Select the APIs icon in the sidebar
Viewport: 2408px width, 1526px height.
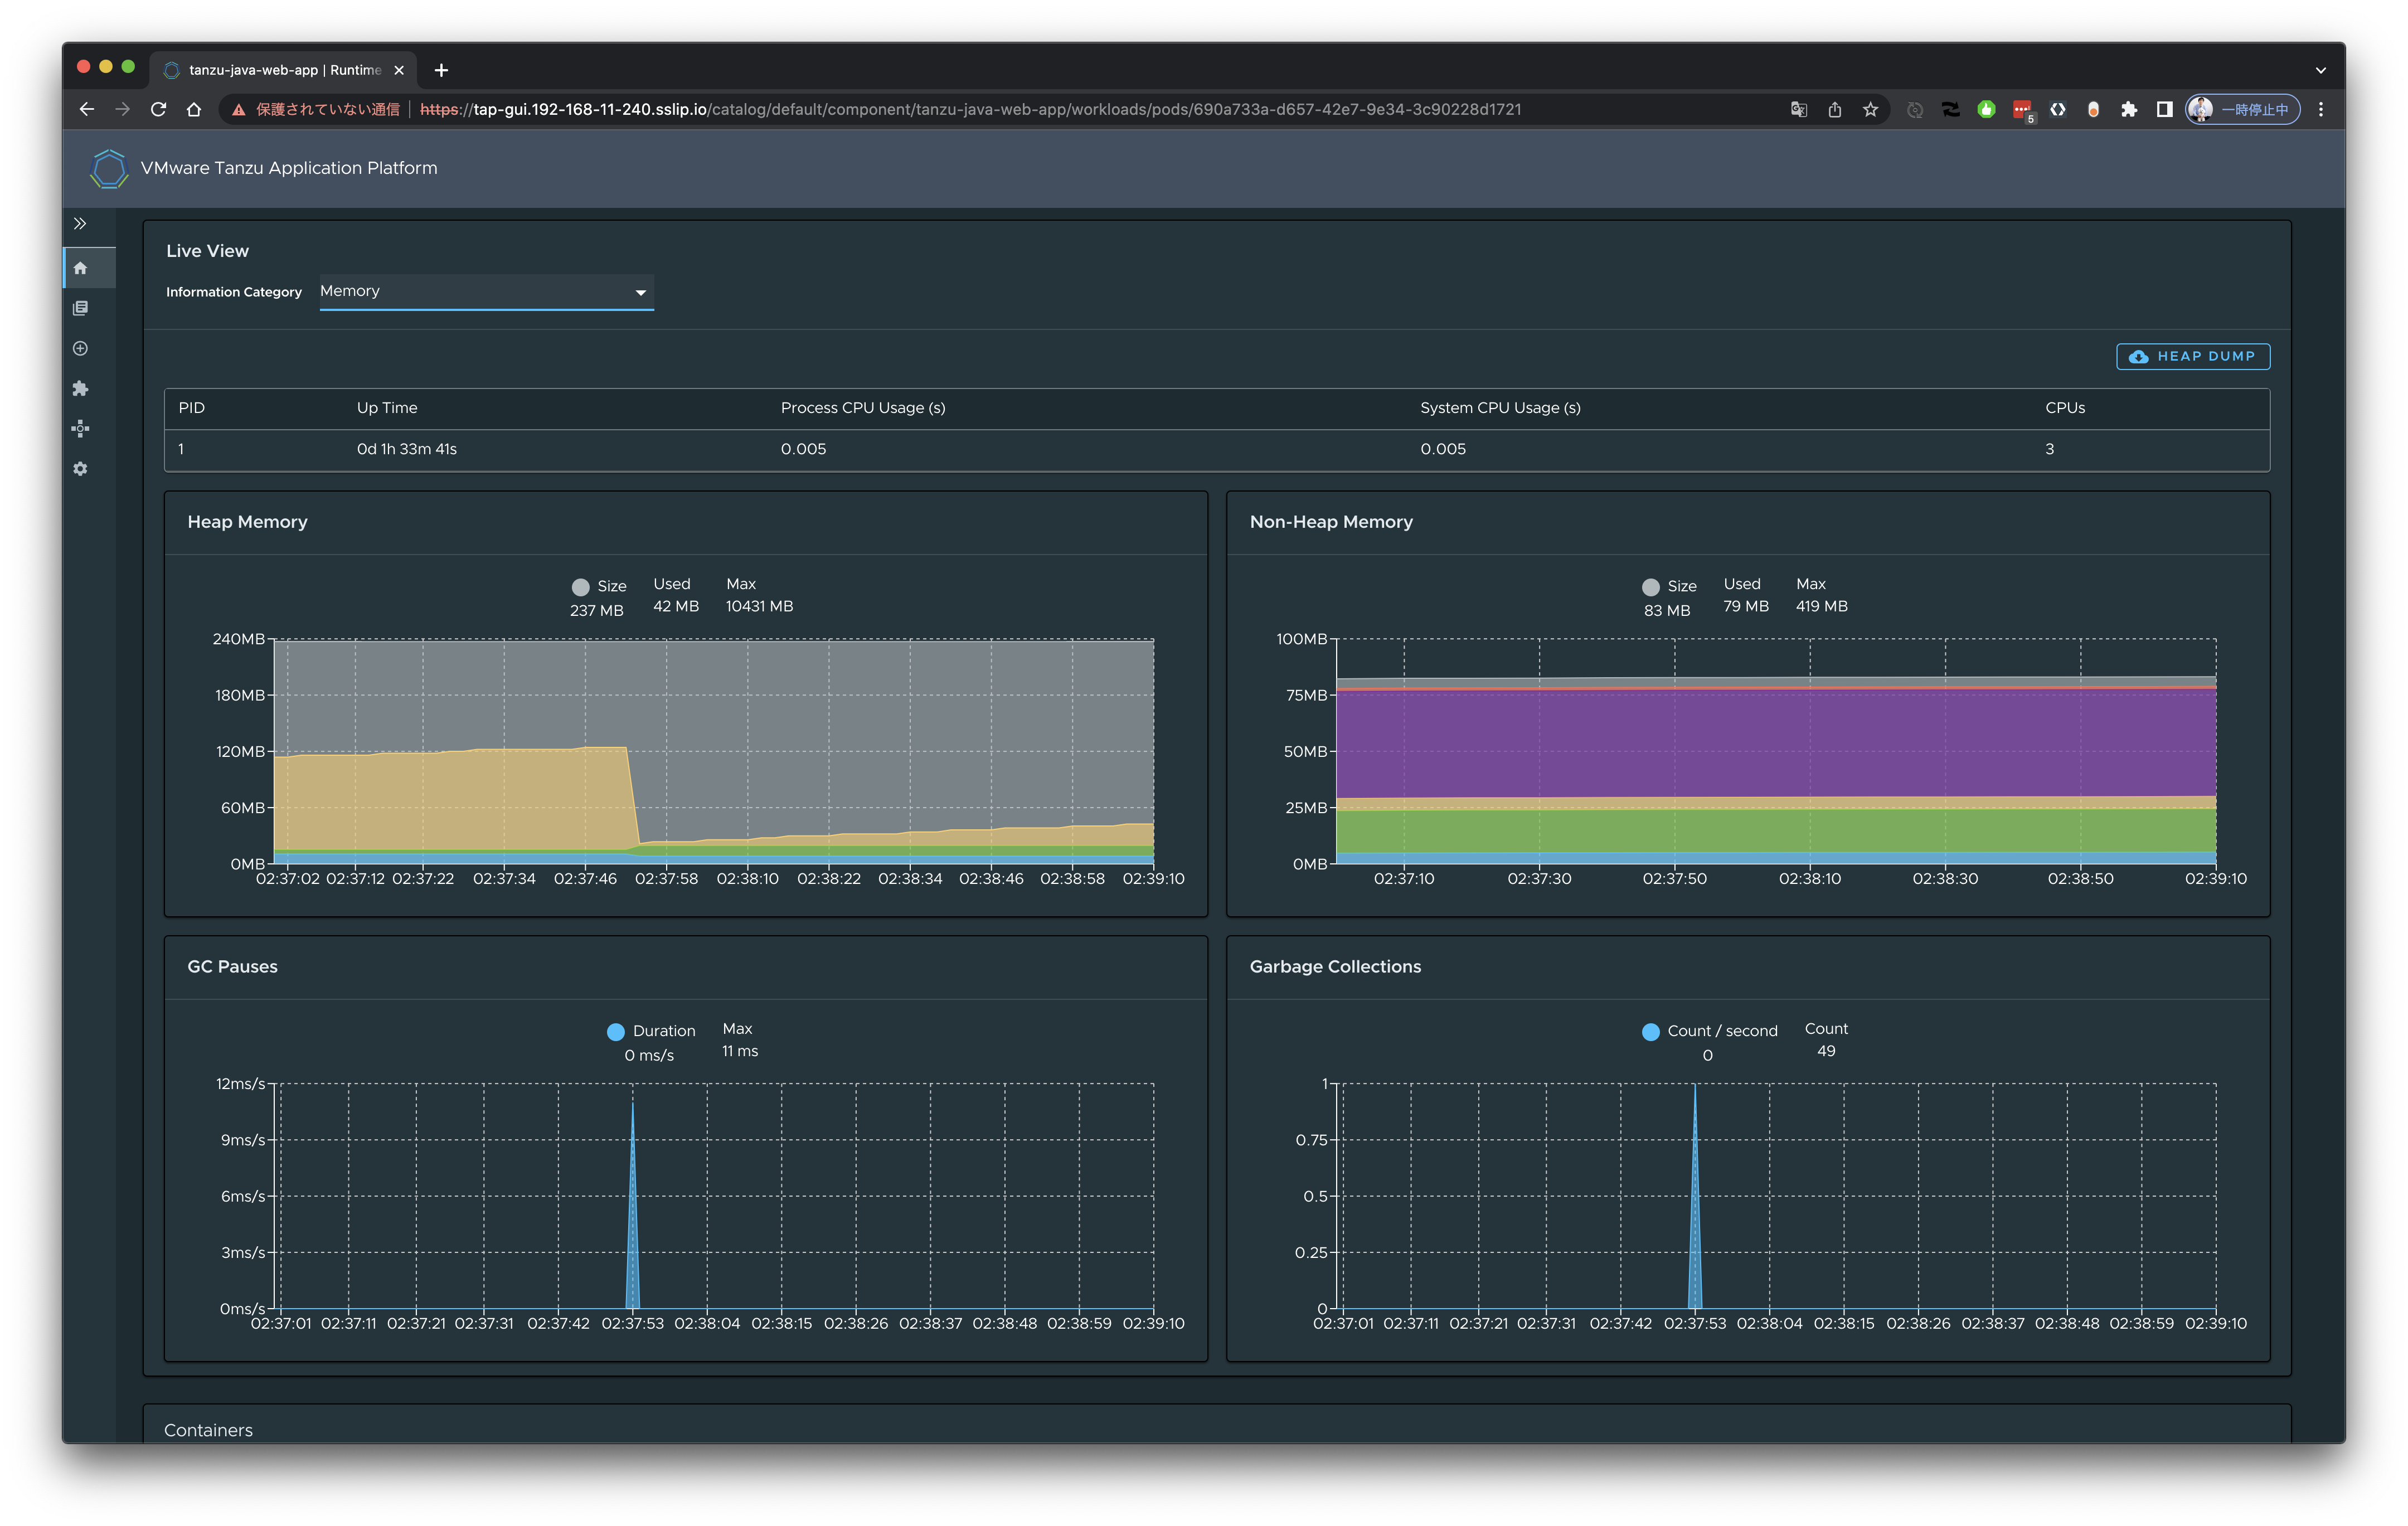click(80, 428)
